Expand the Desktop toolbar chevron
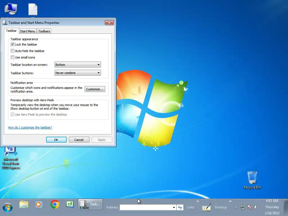288x216 pixels. tap(230, 201)
